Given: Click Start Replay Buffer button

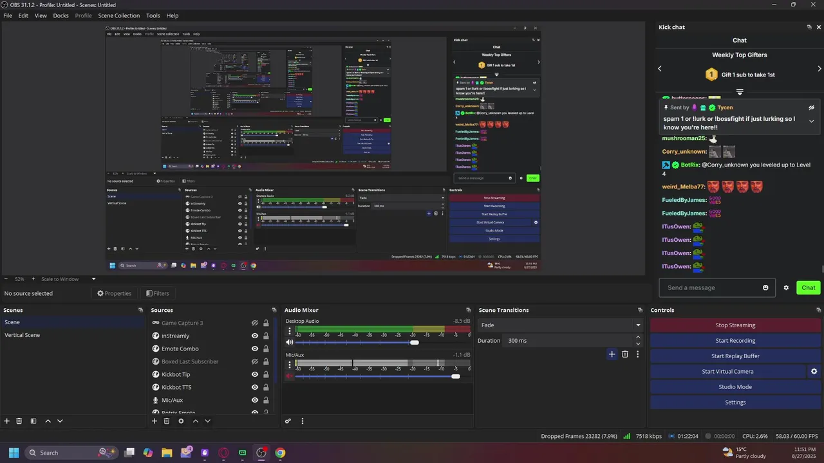Looking at the screenshot, I should coord(735,356).
